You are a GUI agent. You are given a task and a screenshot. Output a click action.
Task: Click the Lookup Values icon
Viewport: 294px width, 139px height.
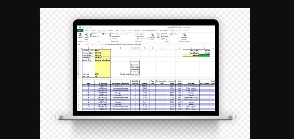[x=115, y=36]
